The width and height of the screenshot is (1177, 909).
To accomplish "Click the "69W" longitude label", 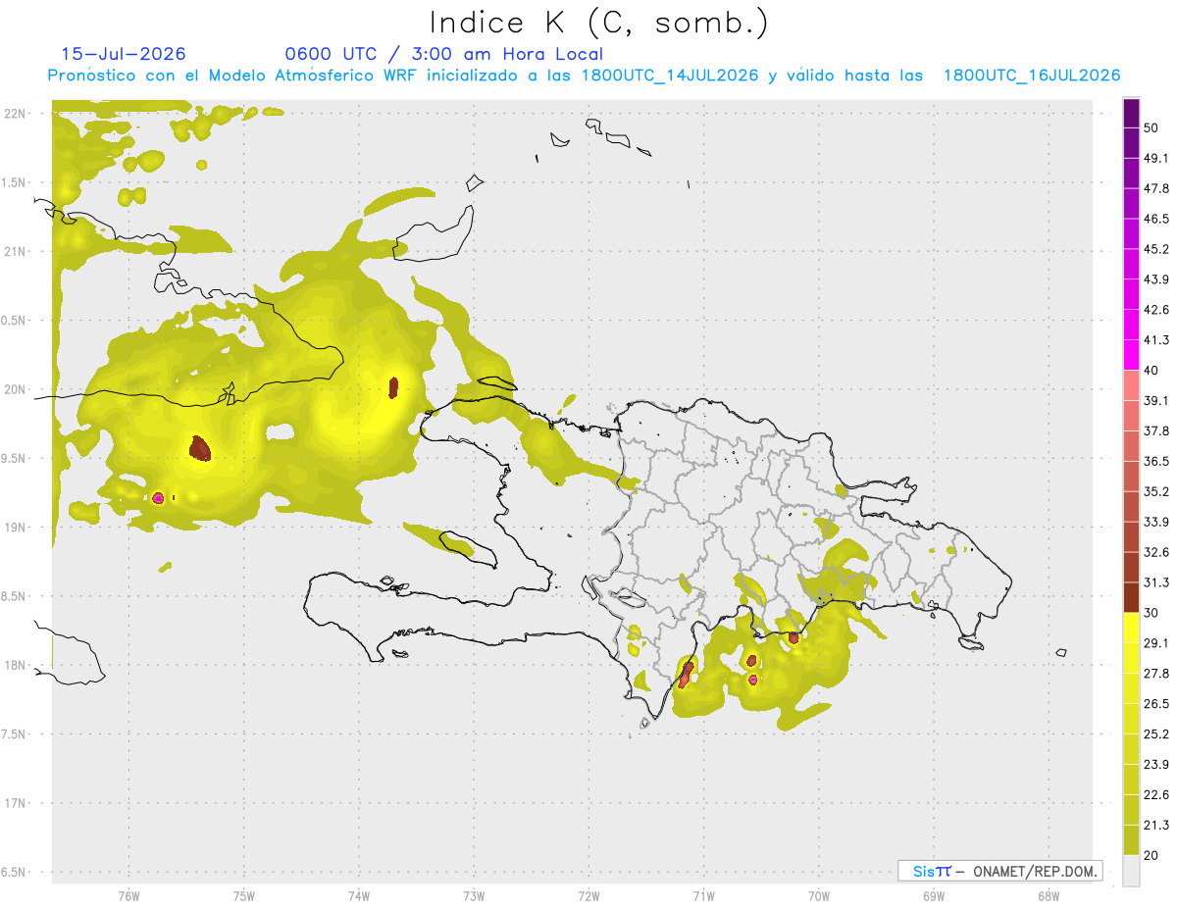I will [934, 895].
